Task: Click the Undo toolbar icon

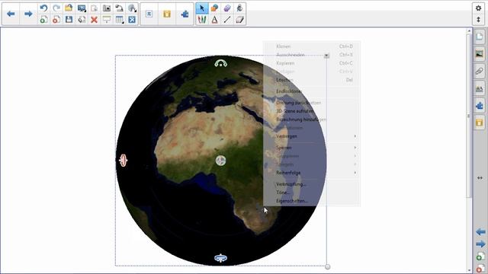Action: pos(43,8)
